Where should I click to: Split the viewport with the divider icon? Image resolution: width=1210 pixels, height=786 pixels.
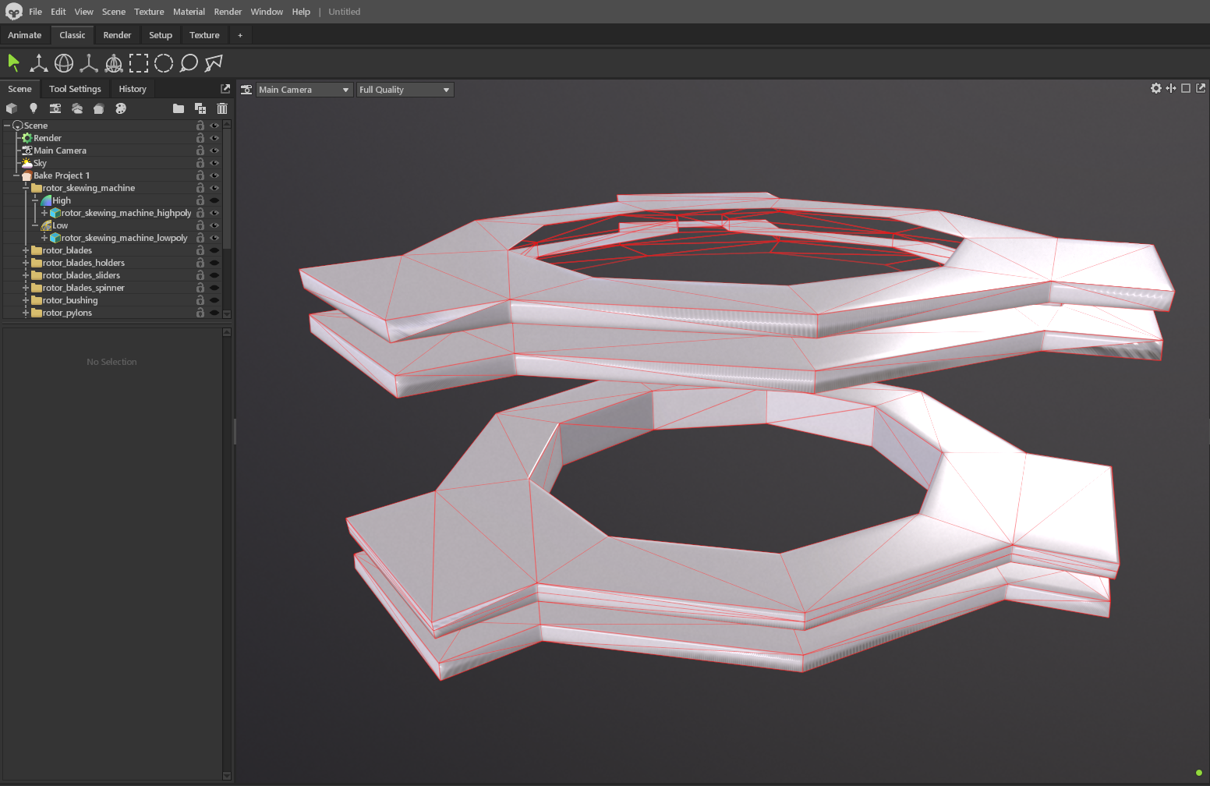1171,88
